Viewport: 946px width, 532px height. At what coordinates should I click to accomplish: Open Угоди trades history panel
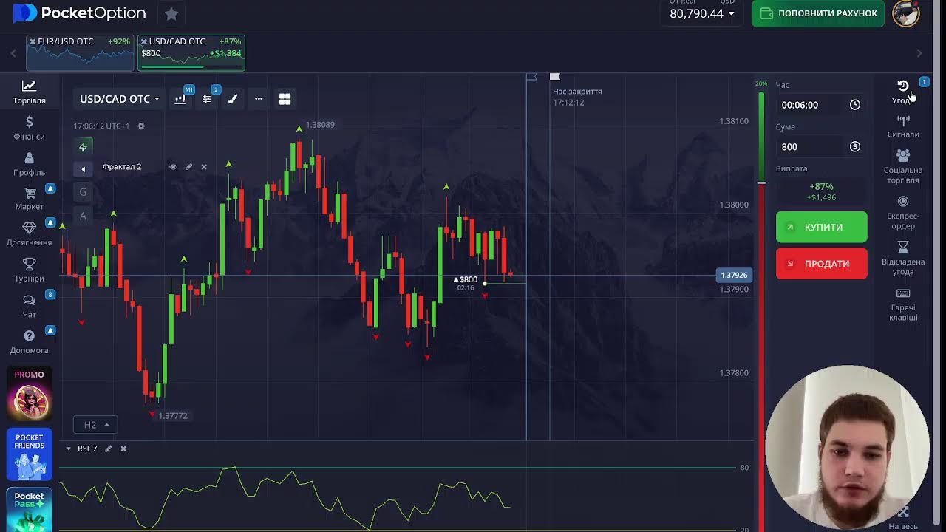903,92
